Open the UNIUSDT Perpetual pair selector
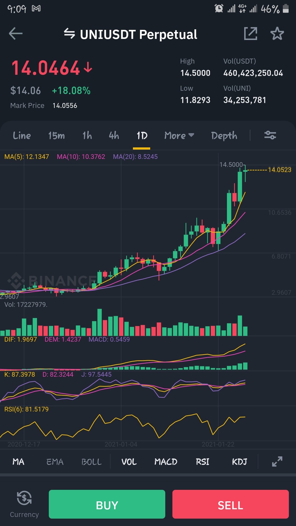296x526 pixels. [138, 35]
